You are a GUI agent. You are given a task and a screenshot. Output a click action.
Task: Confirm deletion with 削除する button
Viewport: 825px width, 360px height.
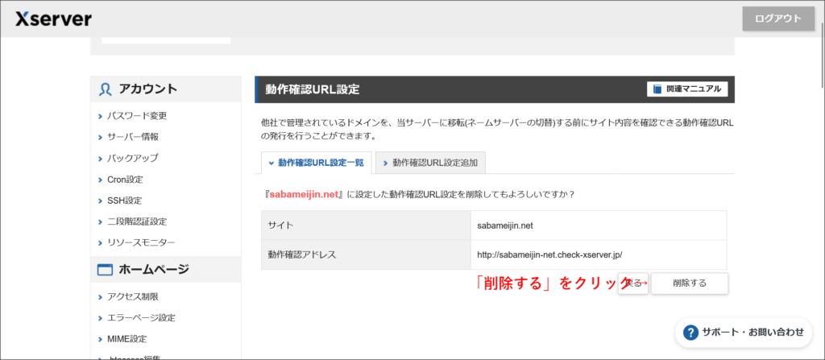click(x=689, y=283)
